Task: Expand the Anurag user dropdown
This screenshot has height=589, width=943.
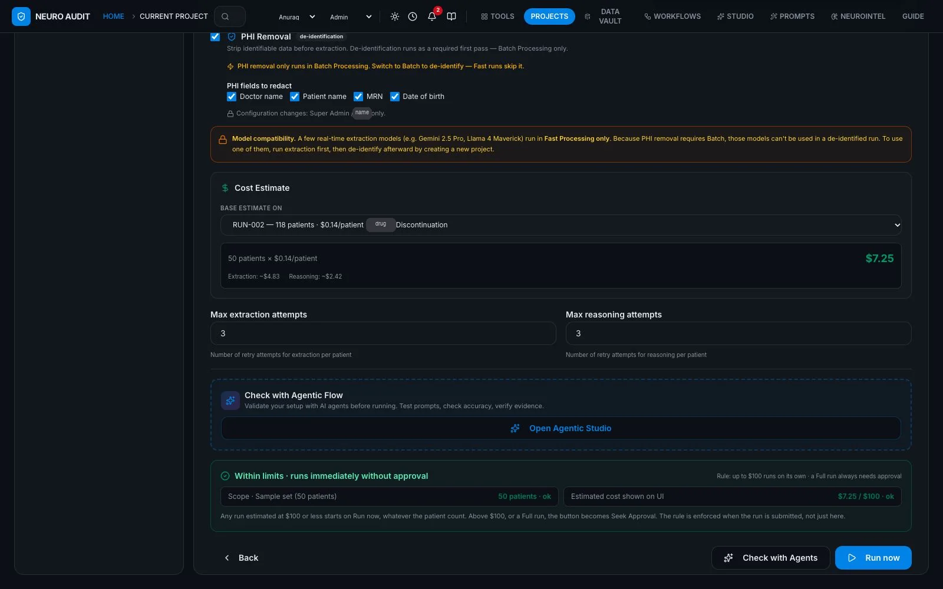Action: (296, 16)
